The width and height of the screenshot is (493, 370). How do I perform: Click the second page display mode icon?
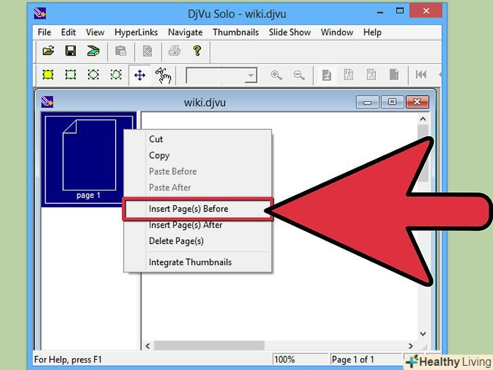coord(349,75)
